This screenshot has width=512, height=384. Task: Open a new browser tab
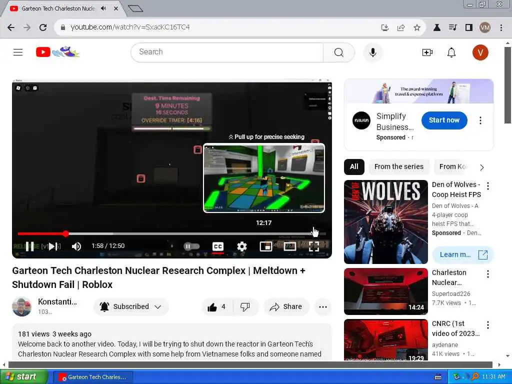pos(135,8)
